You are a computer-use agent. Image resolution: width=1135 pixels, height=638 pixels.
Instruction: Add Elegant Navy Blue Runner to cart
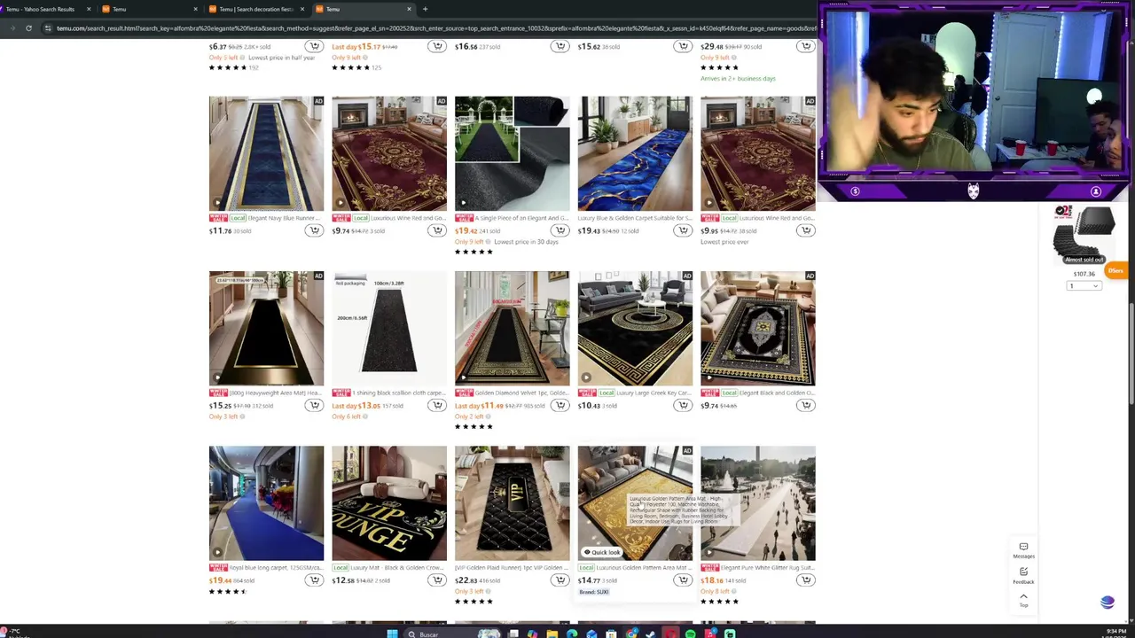click(314, 230)
